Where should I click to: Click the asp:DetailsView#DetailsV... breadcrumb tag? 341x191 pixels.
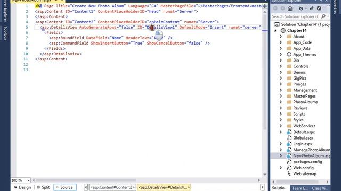pyautogui.click(x=164, y=187)
